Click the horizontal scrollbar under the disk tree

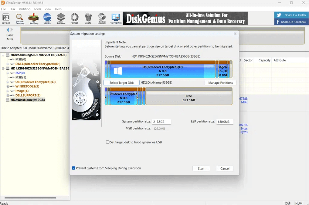click(30, 198)
